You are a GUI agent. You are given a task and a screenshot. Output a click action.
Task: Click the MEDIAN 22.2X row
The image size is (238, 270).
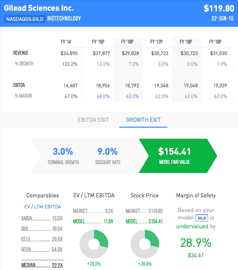click(42, 265)
